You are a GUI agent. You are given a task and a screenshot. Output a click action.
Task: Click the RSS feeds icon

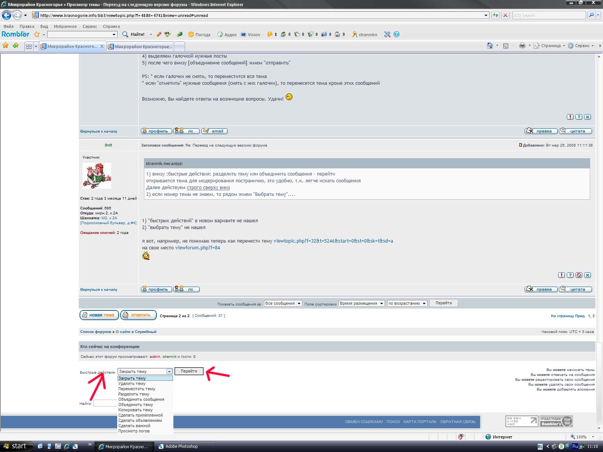tap(506, 46)
